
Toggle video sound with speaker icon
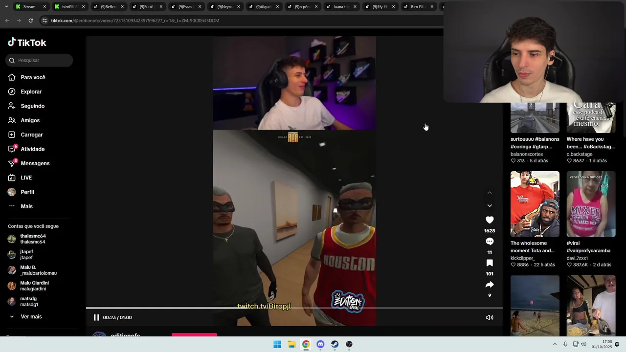tap(490, 317)
